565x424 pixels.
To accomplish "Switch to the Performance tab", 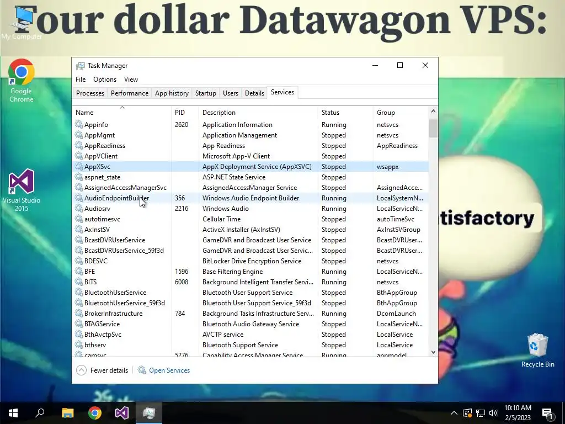I will (130, 93).
